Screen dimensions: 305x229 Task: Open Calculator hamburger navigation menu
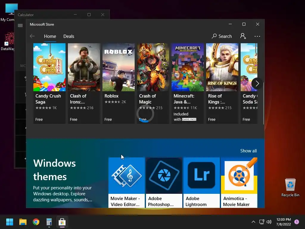point(20,25)
